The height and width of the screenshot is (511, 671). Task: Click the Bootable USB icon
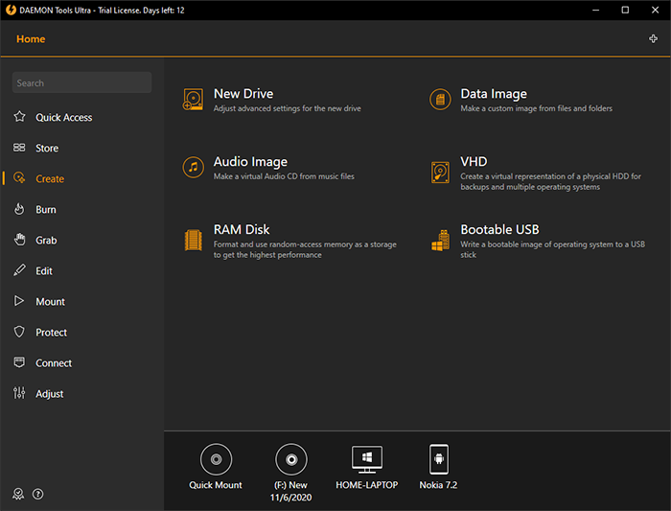440,240
